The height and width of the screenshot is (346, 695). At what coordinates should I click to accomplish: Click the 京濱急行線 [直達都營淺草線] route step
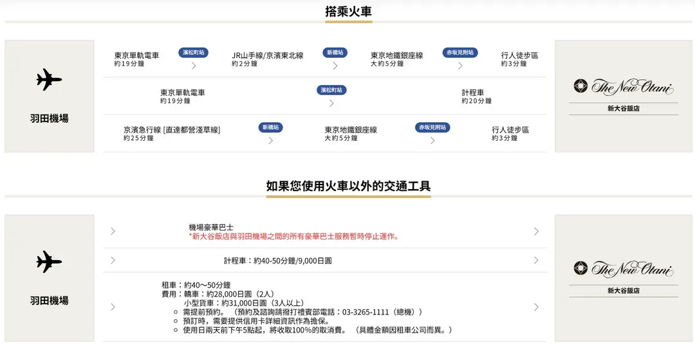click(x=172, y=130)
